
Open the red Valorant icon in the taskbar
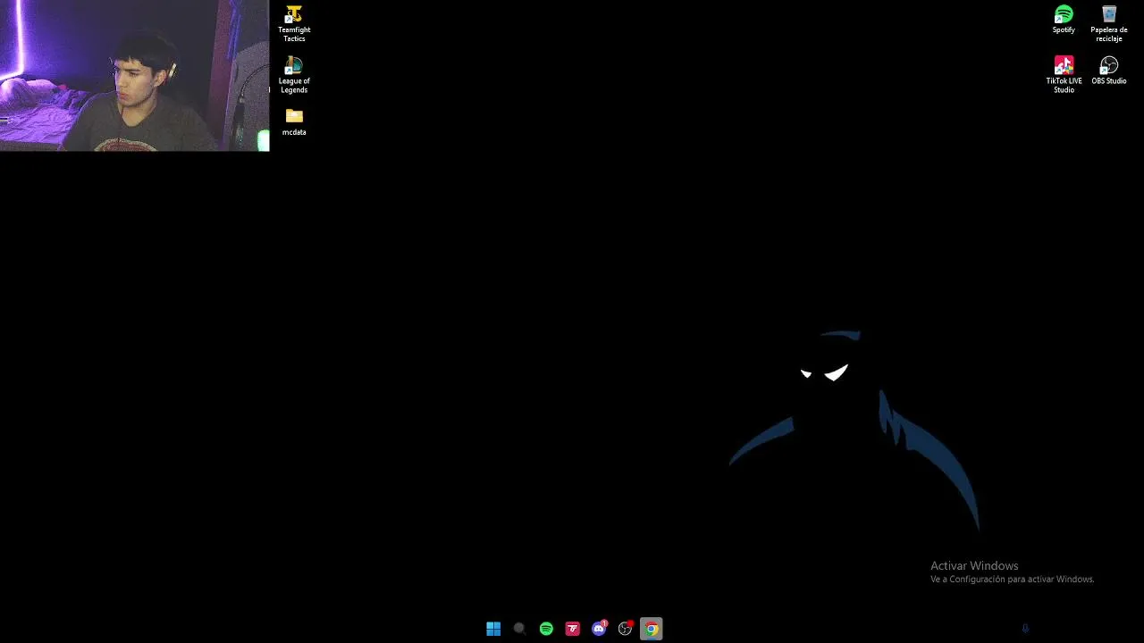point(572,629)
